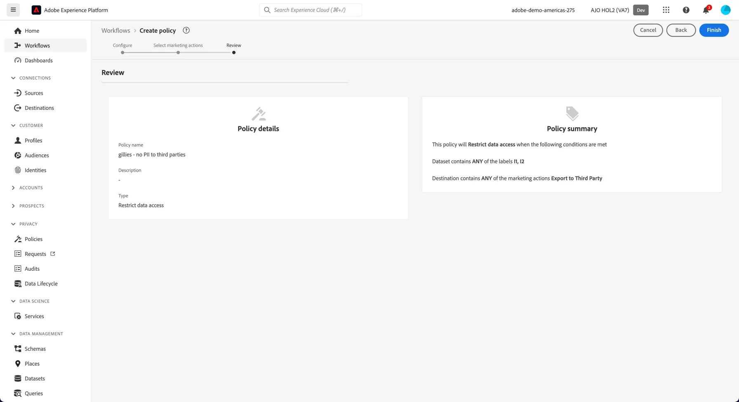The image size is (739, 402).
Task: Click the Workflows icon in sidebar
Action: (18, 45)
